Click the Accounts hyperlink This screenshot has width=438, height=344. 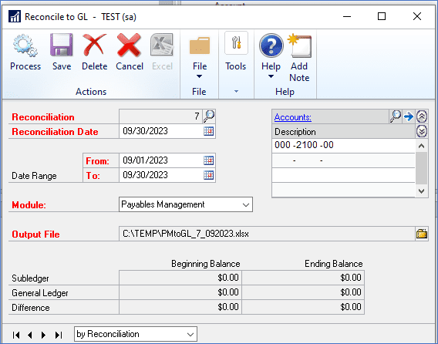coord(293,117)
